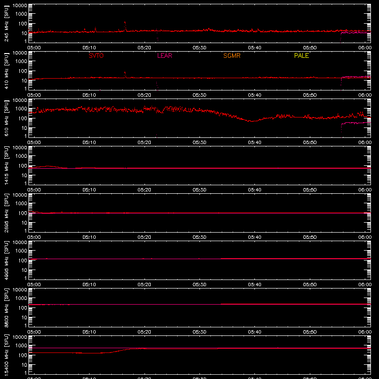
Task: Click the 05:00 time label under 4995 MHz panel
Action: point(34,285)
